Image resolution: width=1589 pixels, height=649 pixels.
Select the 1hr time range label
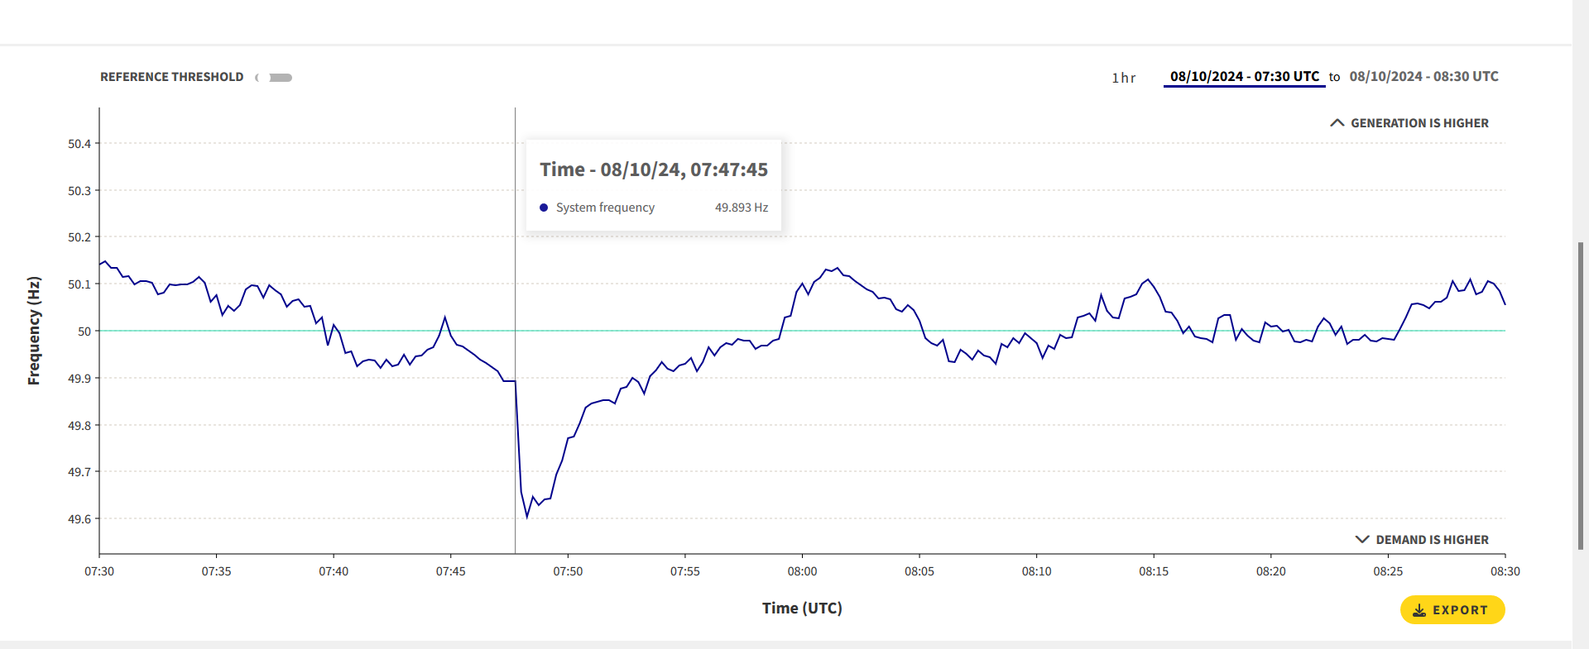pyautogui.click(x=1123, y=78)
